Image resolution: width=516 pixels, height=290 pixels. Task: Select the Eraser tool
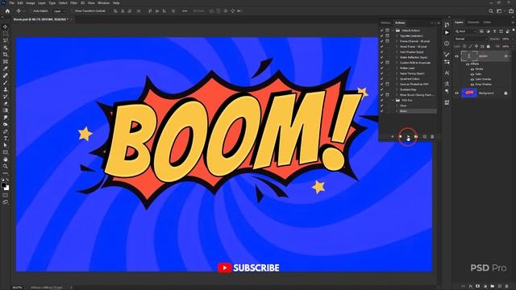click(x=6, y=104)
